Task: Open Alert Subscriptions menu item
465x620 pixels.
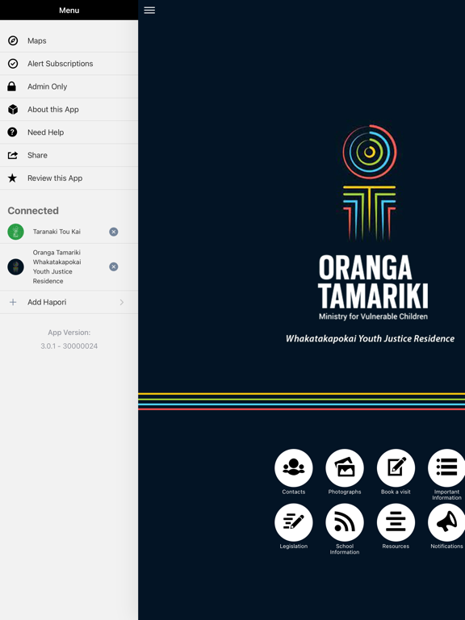Action: tap(69, 64)
